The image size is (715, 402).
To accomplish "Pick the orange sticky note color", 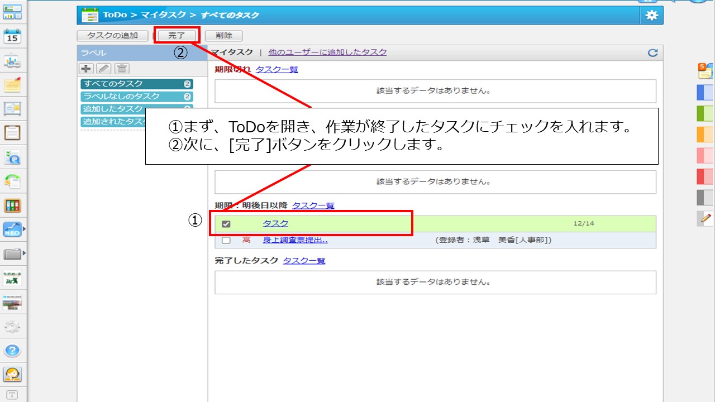I will pos(706,135).
